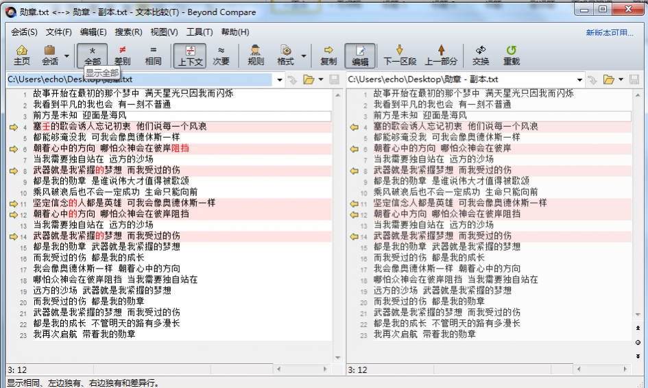Screen dimensions: 648x388
Task: Click the right pane circle marker button
Action: tap(638, 342)
